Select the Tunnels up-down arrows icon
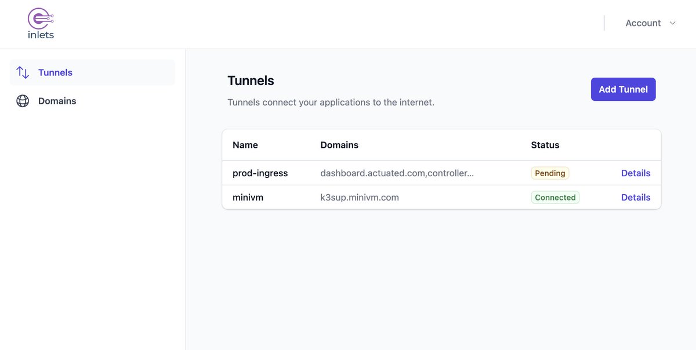The height and width of the screenshot is (350, 696). 23,72
